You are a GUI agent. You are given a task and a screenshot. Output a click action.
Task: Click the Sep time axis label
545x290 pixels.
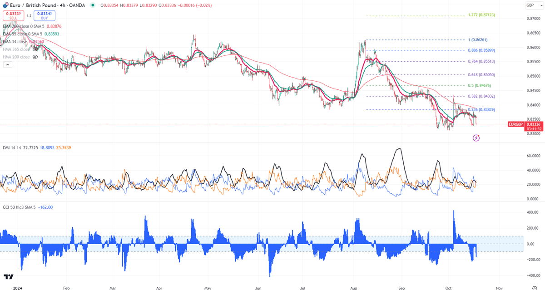click(401, 288)
